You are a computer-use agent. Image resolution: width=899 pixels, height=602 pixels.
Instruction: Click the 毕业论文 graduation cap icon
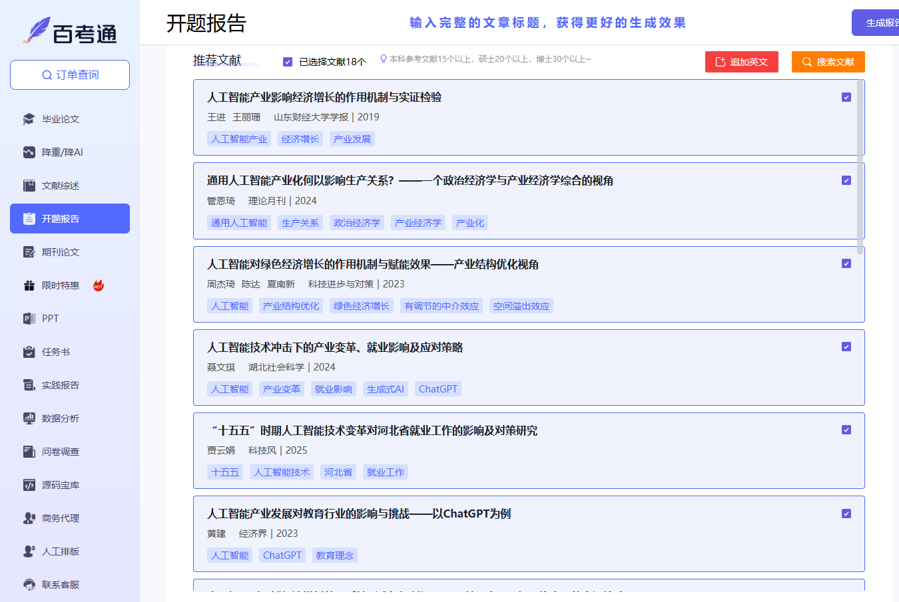(29, 119)
